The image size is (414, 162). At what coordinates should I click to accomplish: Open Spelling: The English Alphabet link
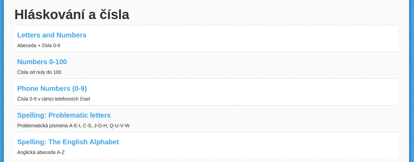(68, 142)
